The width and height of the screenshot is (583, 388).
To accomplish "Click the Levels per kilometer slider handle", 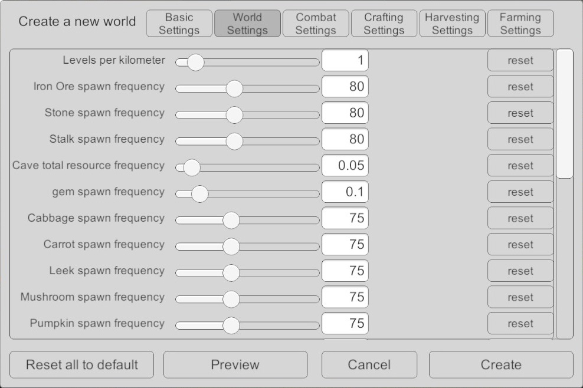I will (x=195, y=62).
